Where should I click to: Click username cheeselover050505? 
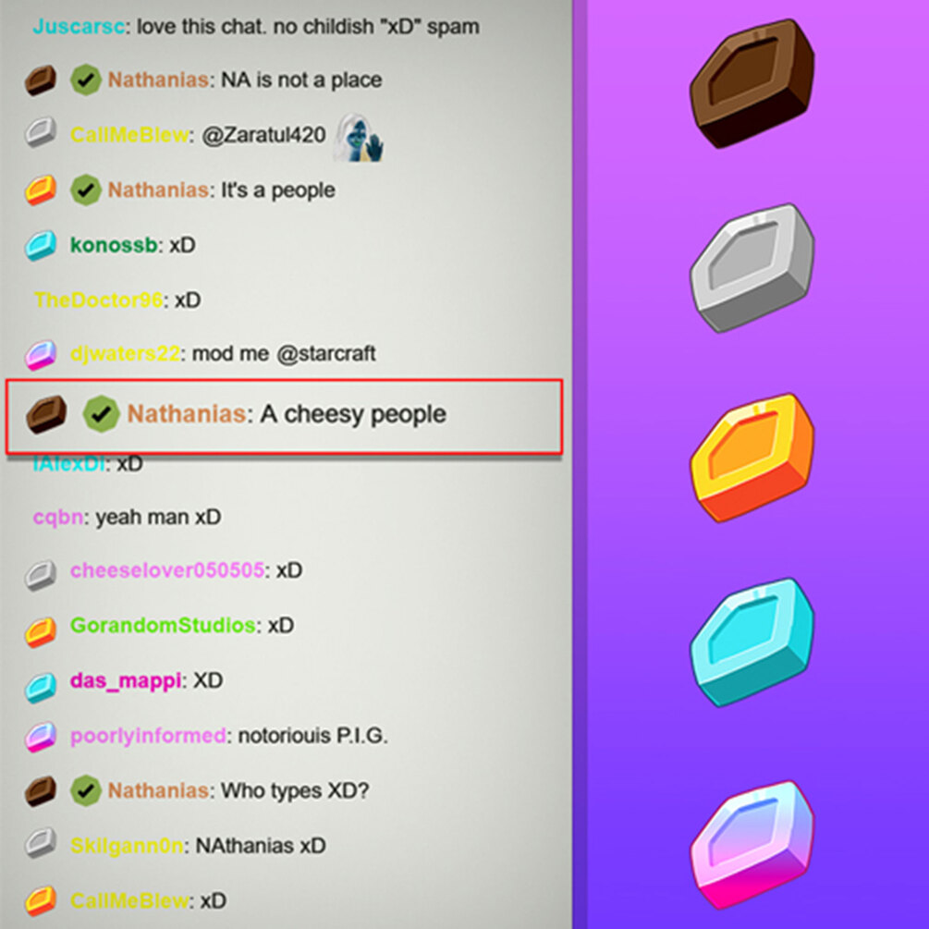[x=167, y=570]
